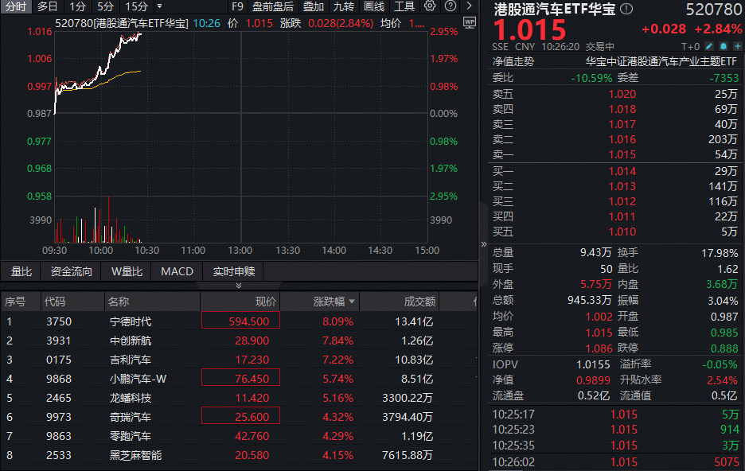Screen dimensions: 745x471
Task: Select the MACD indicator tab
Action: (177, 271)
